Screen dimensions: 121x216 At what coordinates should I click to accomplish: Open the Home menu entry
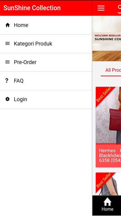[x=46, y=25]
